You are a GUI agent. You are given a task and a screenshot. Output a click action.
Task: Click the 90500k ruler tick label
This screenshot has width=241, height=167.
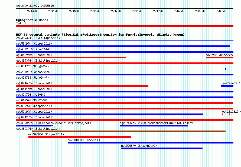[179, 11]
